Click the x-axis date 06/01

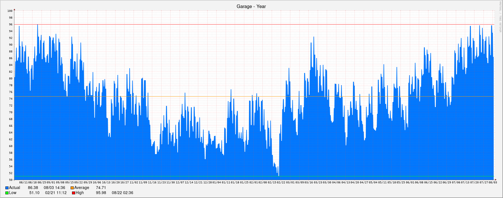(410, 183)
